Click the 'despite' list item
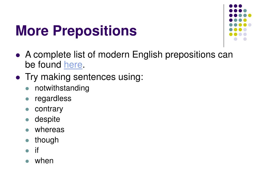Screen dimensions: 257x193 47,119
